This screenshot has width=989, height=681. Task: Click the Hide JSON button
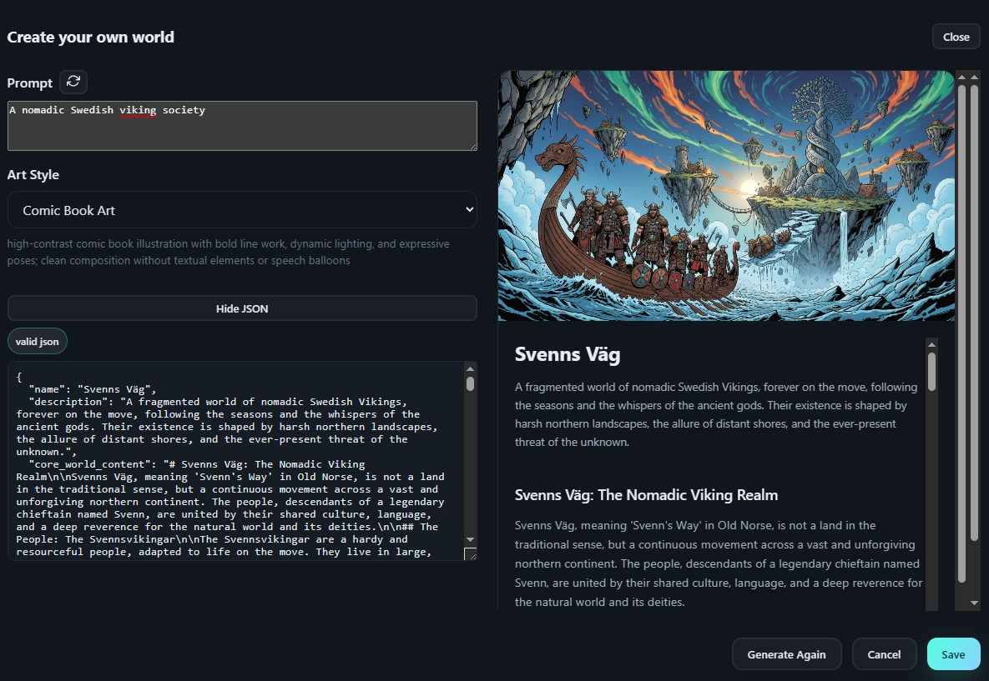242,308
